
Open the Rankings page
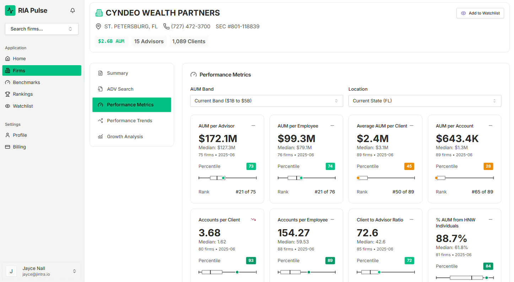coord(23,94)
